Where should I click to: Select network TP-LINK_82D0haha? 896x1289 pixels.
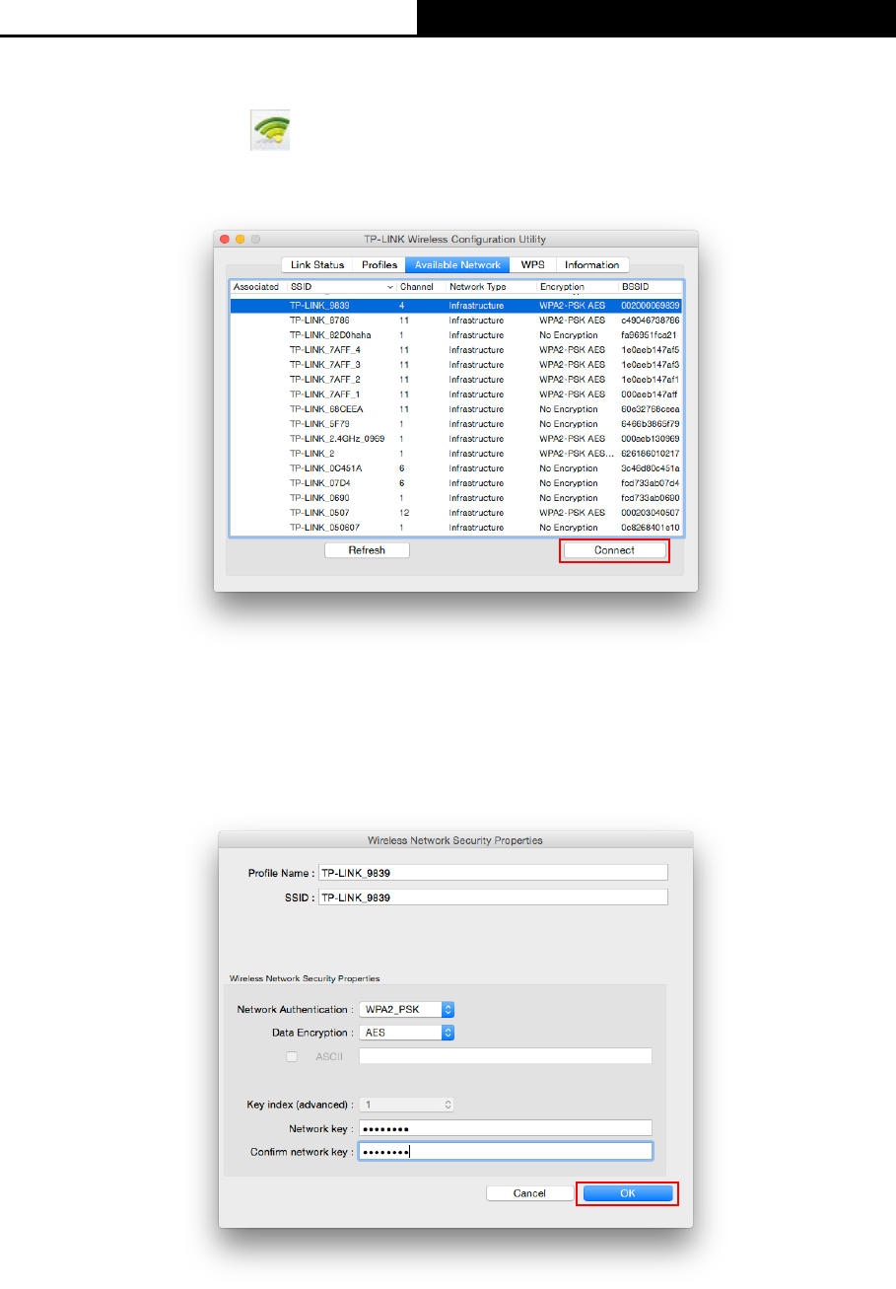click(x=456, y=335)
